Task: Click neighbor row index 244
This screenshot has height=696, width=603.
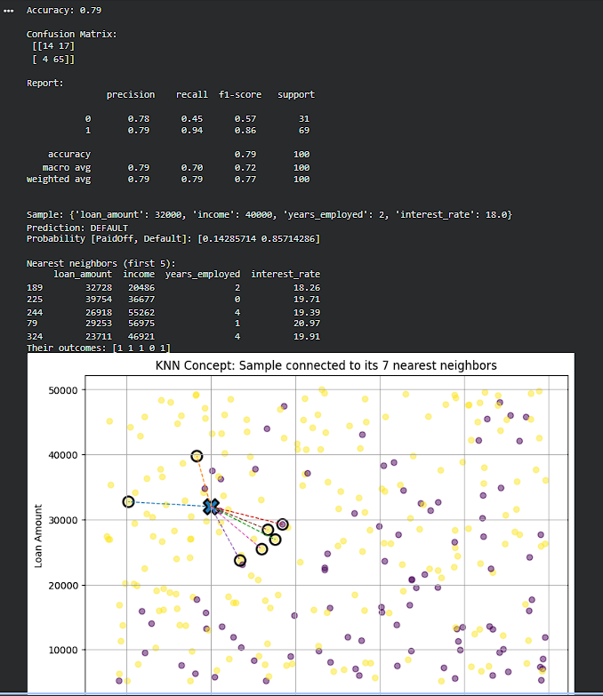Action: click(x=35, y=313)
